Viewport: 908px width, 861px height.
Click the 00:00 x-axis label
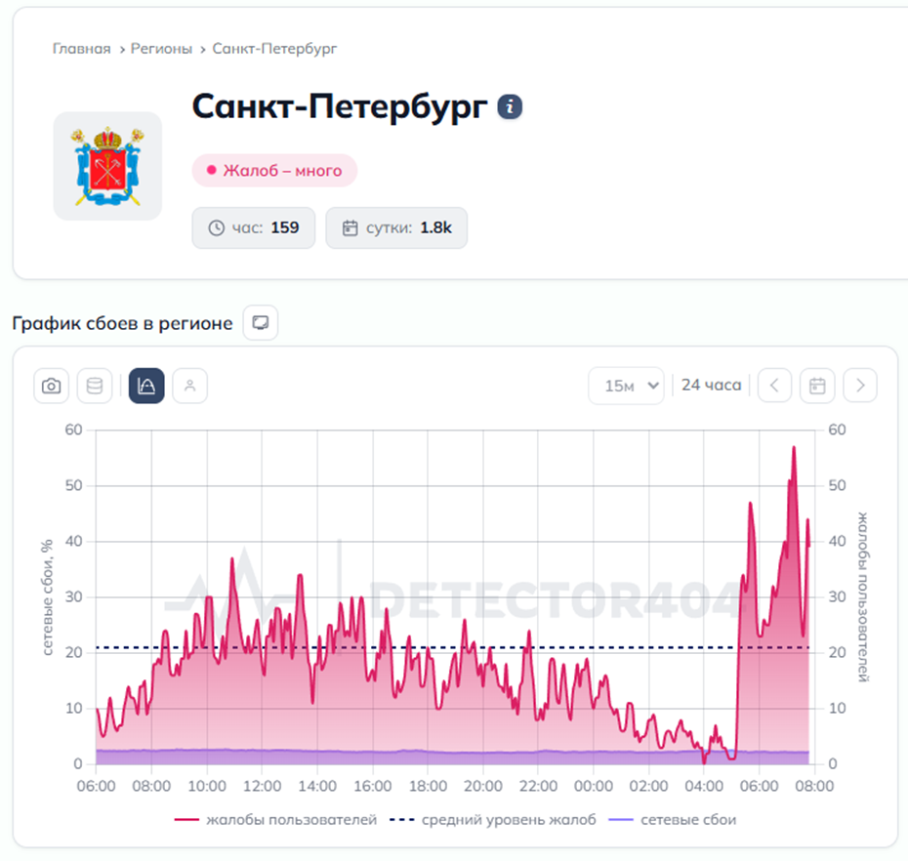(x=593, y=786)
